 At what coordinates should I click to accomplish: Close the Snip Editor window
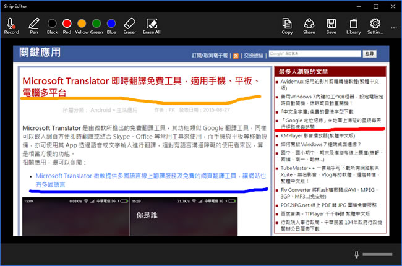click(393, 6)
